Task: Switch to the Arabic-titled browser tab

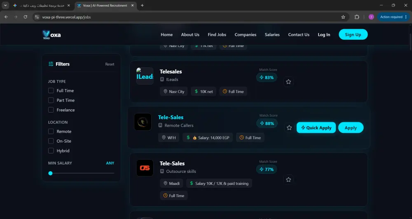Action: 42,5
